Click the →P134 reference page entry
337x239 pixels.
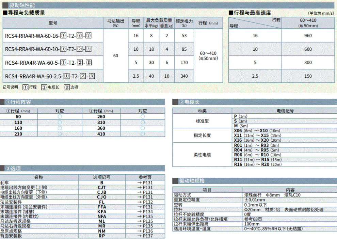145,211
